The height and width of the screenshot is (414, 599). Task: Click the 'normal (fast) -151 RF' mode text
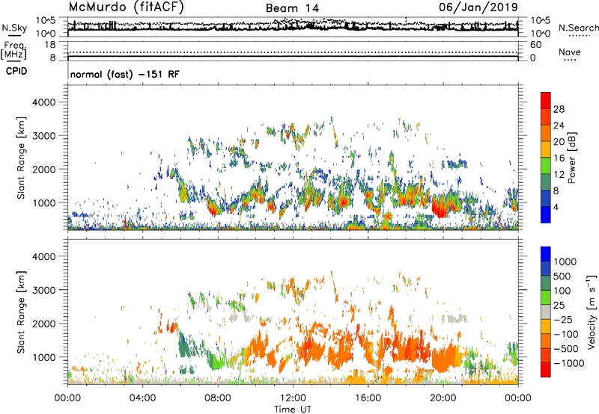124,74
